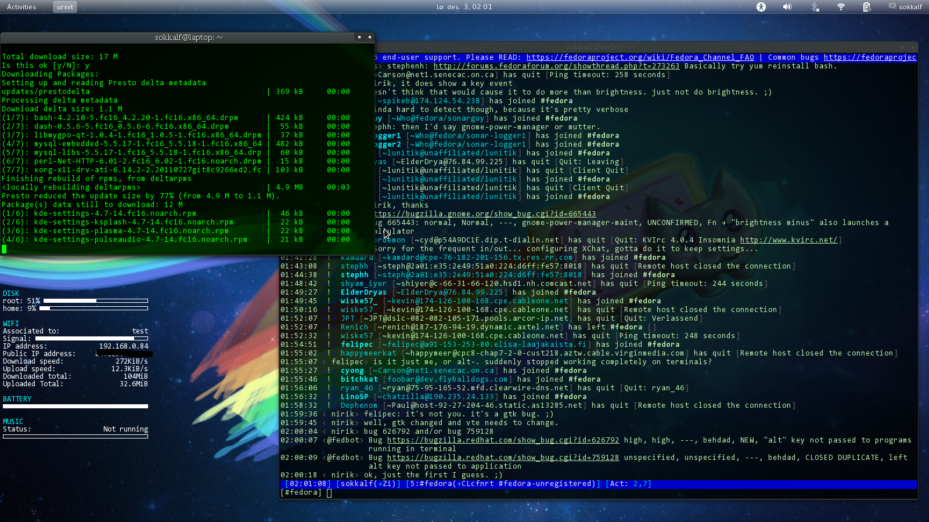929x522 pixels.
Task: Click the irssi status bar Act: 2,7 entry
Action: coord(628,484)
